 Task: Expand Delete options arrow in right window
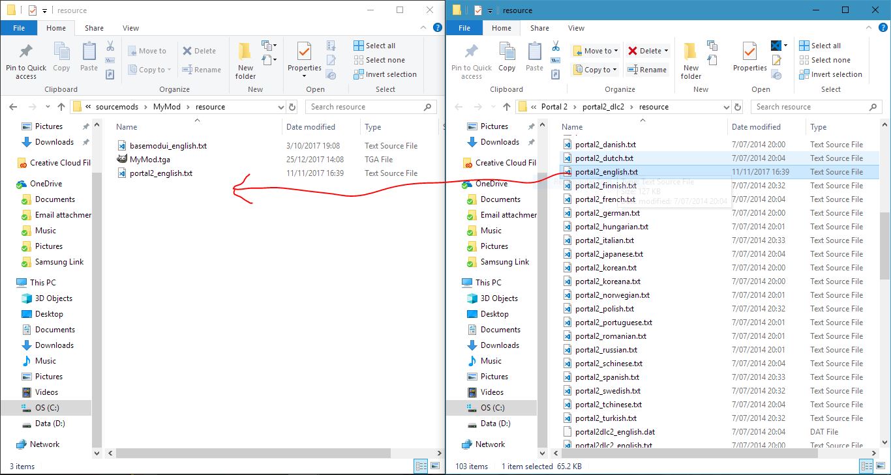(x=666, y=51)
